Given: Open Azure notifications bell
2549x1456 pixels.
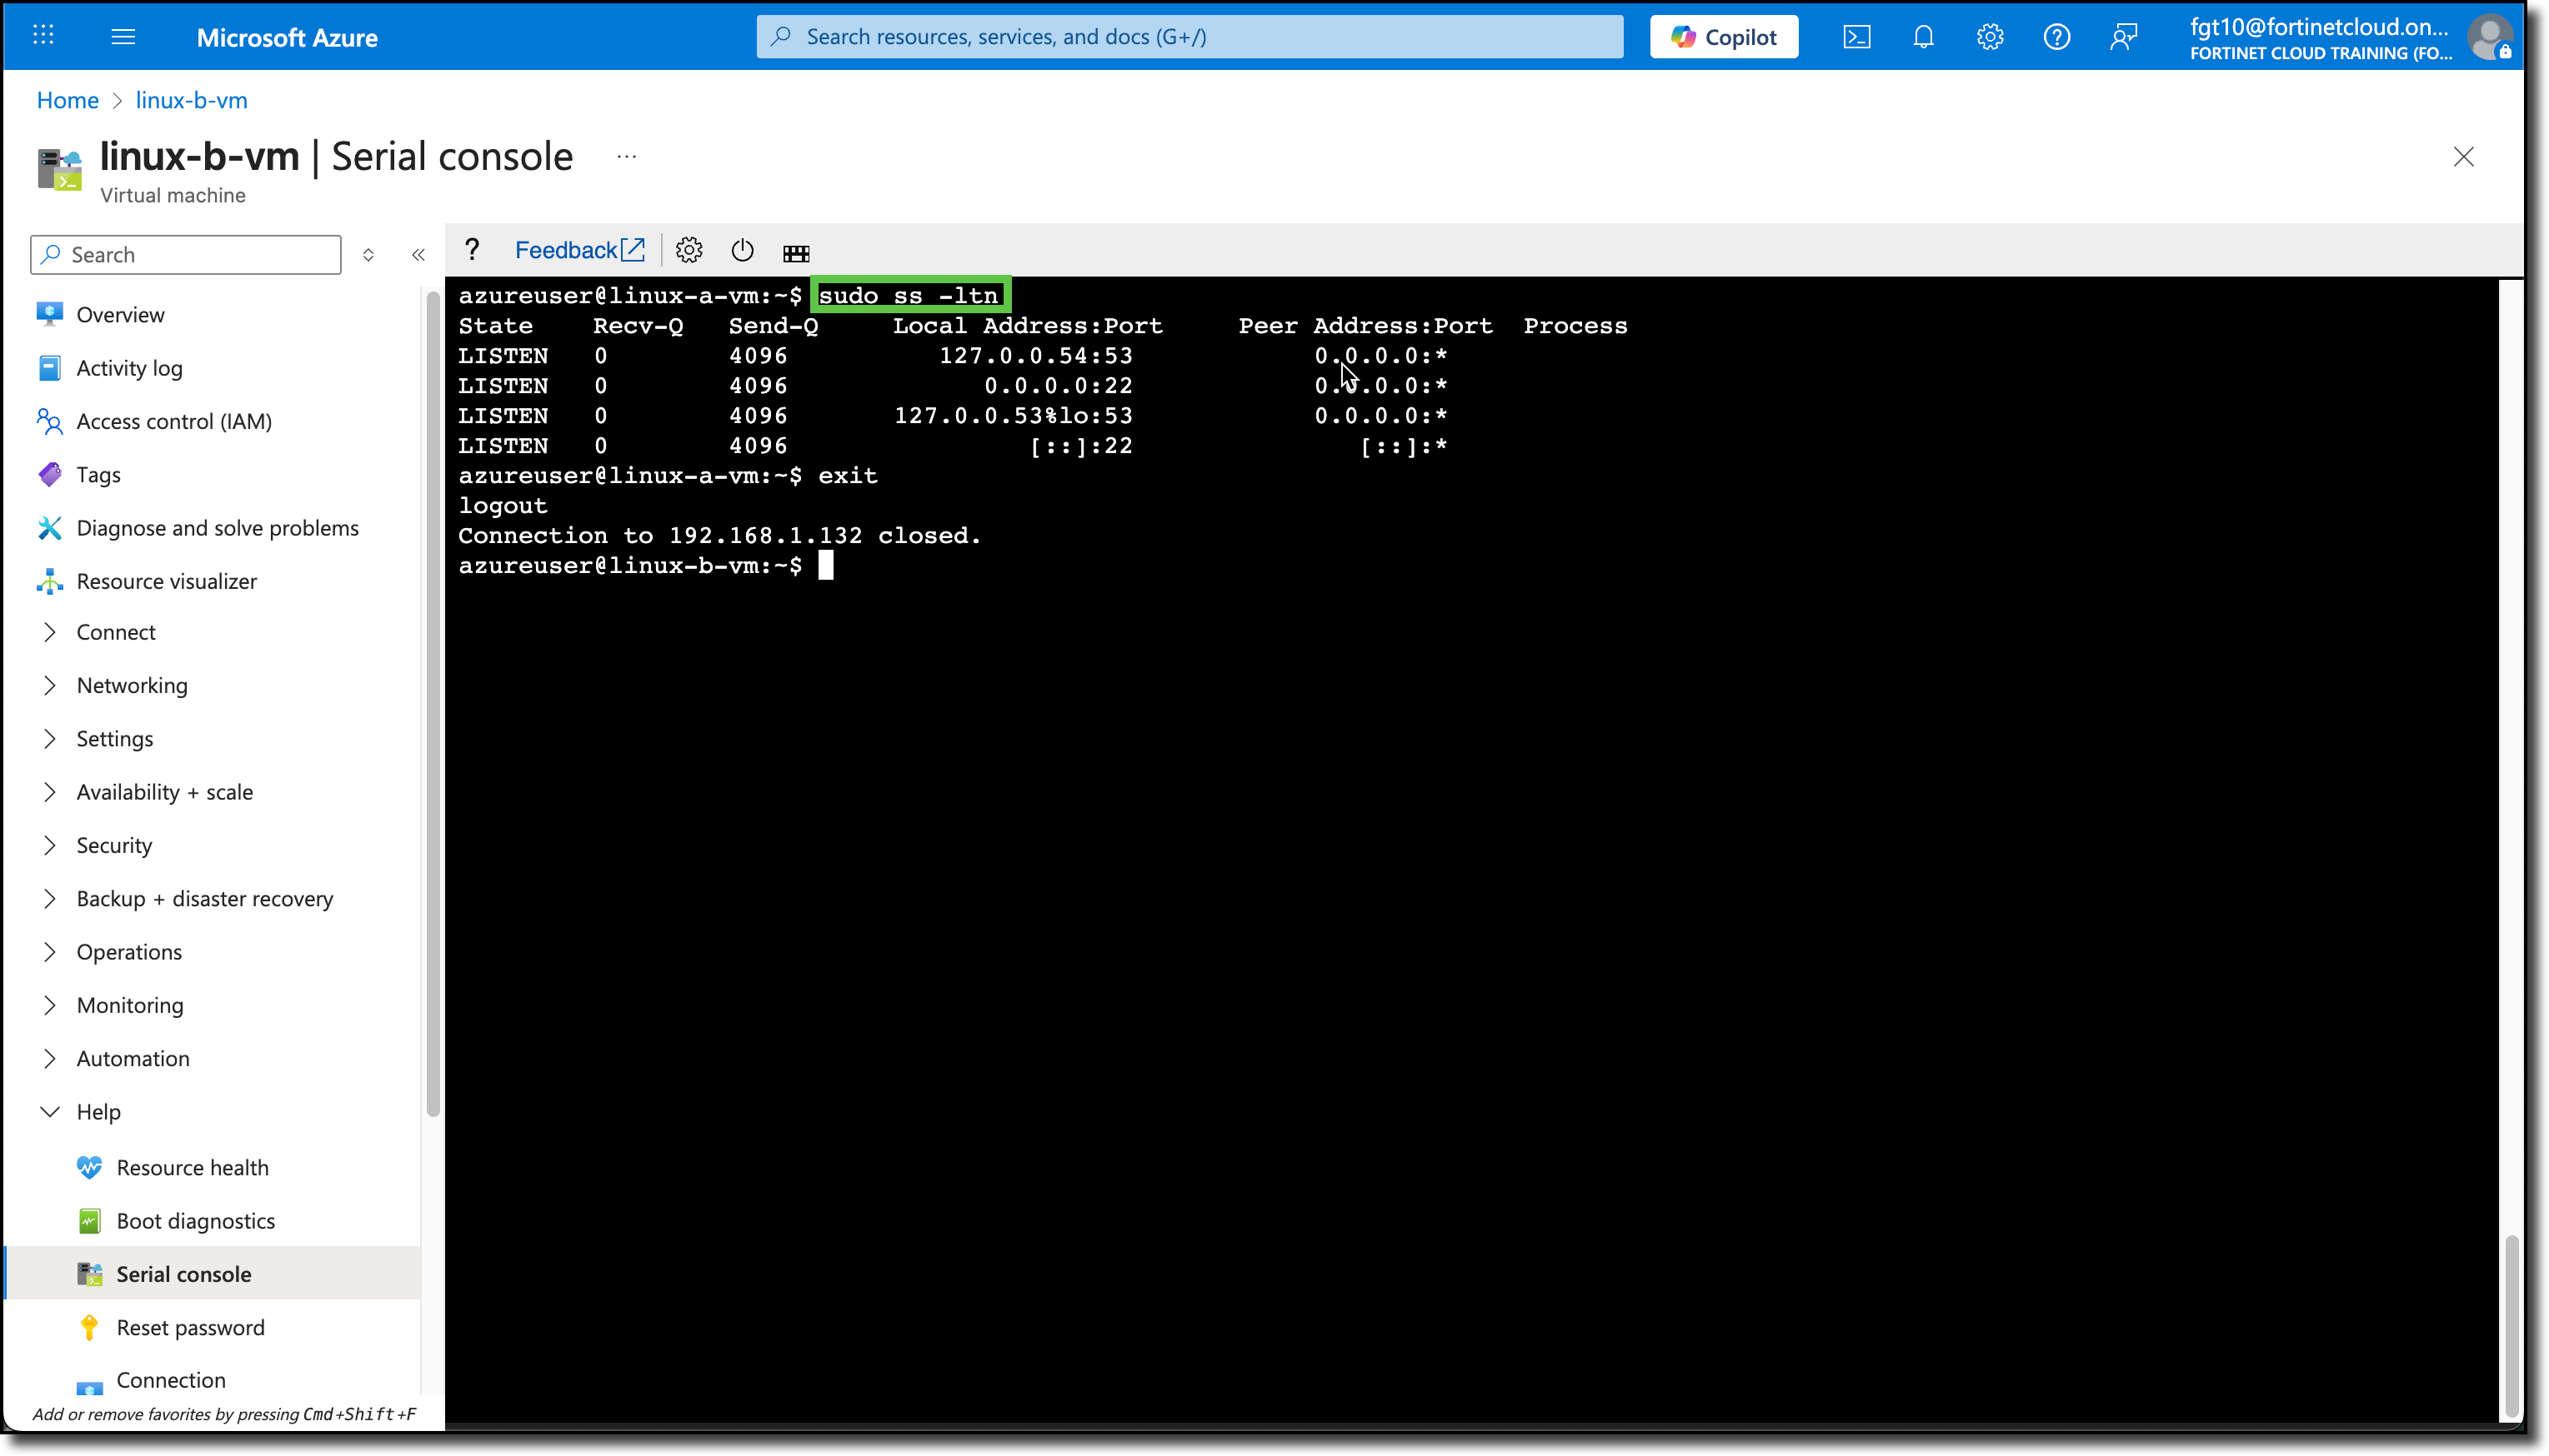Looking at the screenshot, I should (x=1923, y=36).
